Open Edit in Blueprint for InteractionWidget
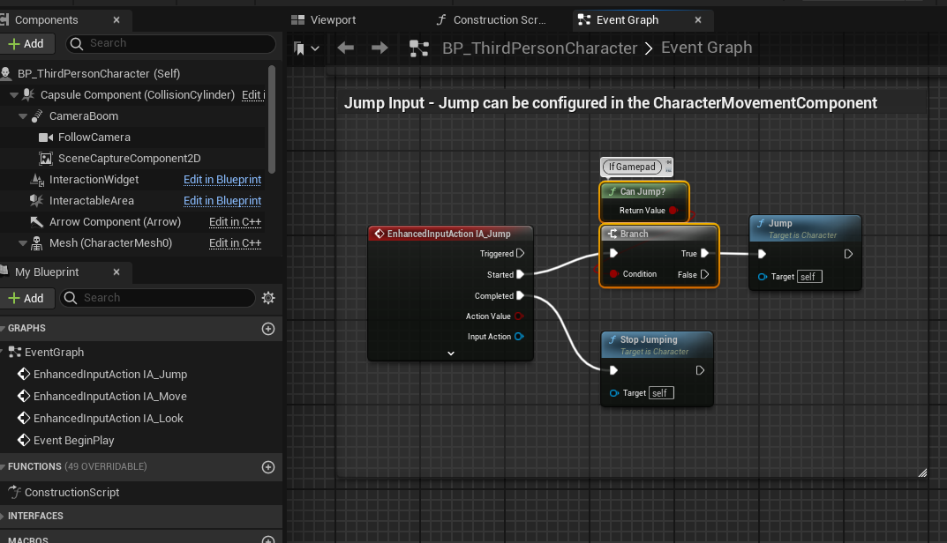This screenshot has height=543, width=947. [222, 179]
